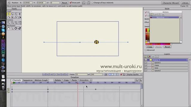Select the Rotate Workspace tool
This screenshot has height=107, width=191.
coord(16,29)
